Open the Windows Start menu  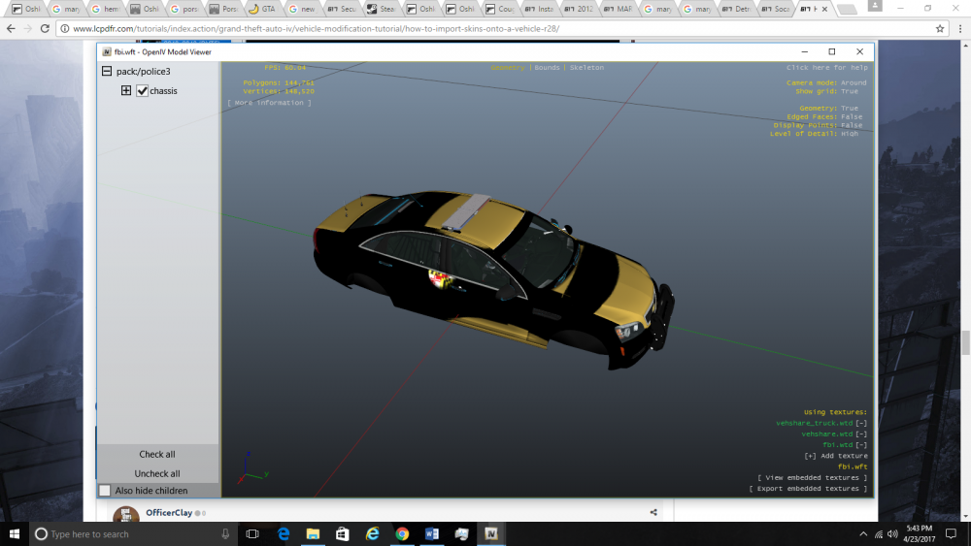tap(16, 534)
